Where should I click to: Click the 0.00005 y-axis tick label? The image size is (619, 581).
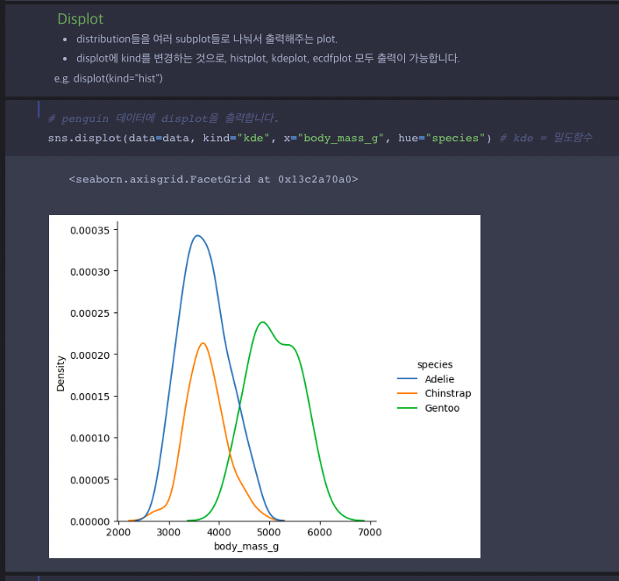[x=90, y=480]
